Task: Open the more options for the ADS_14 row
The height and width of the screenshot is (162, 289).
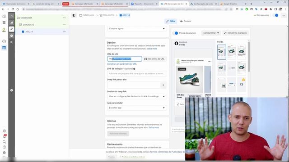Action: coord(64,31)
